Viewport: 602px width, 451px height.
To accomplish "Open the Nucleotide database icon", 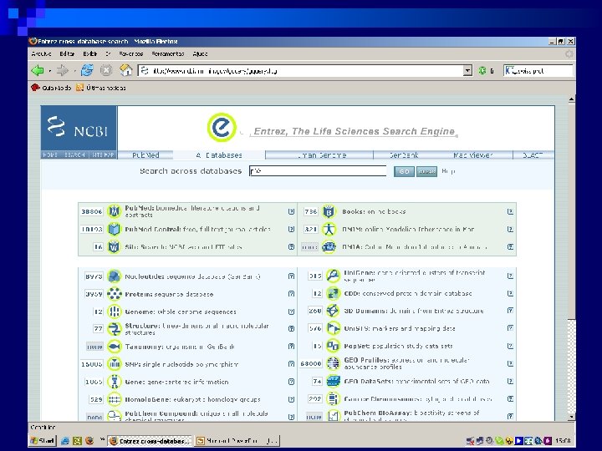I will click(115, 276).
